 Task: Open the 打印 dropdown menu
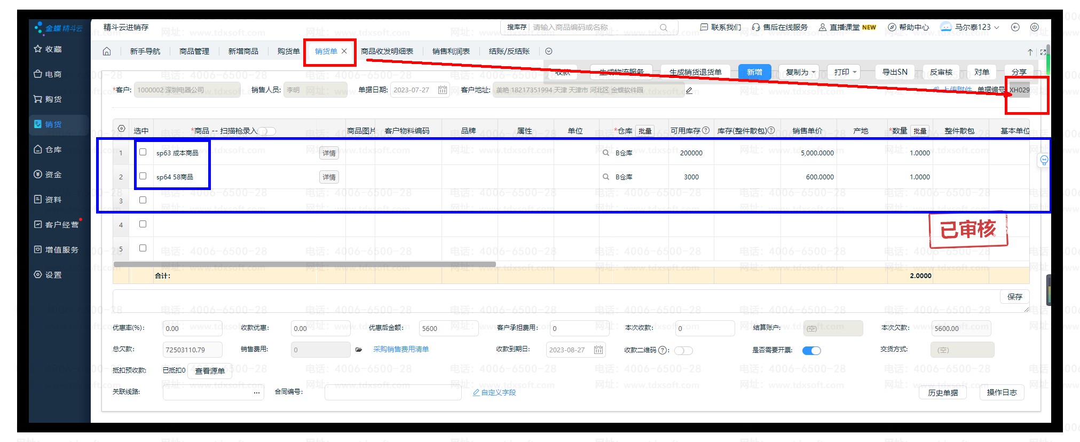click(x=845, y=72)
